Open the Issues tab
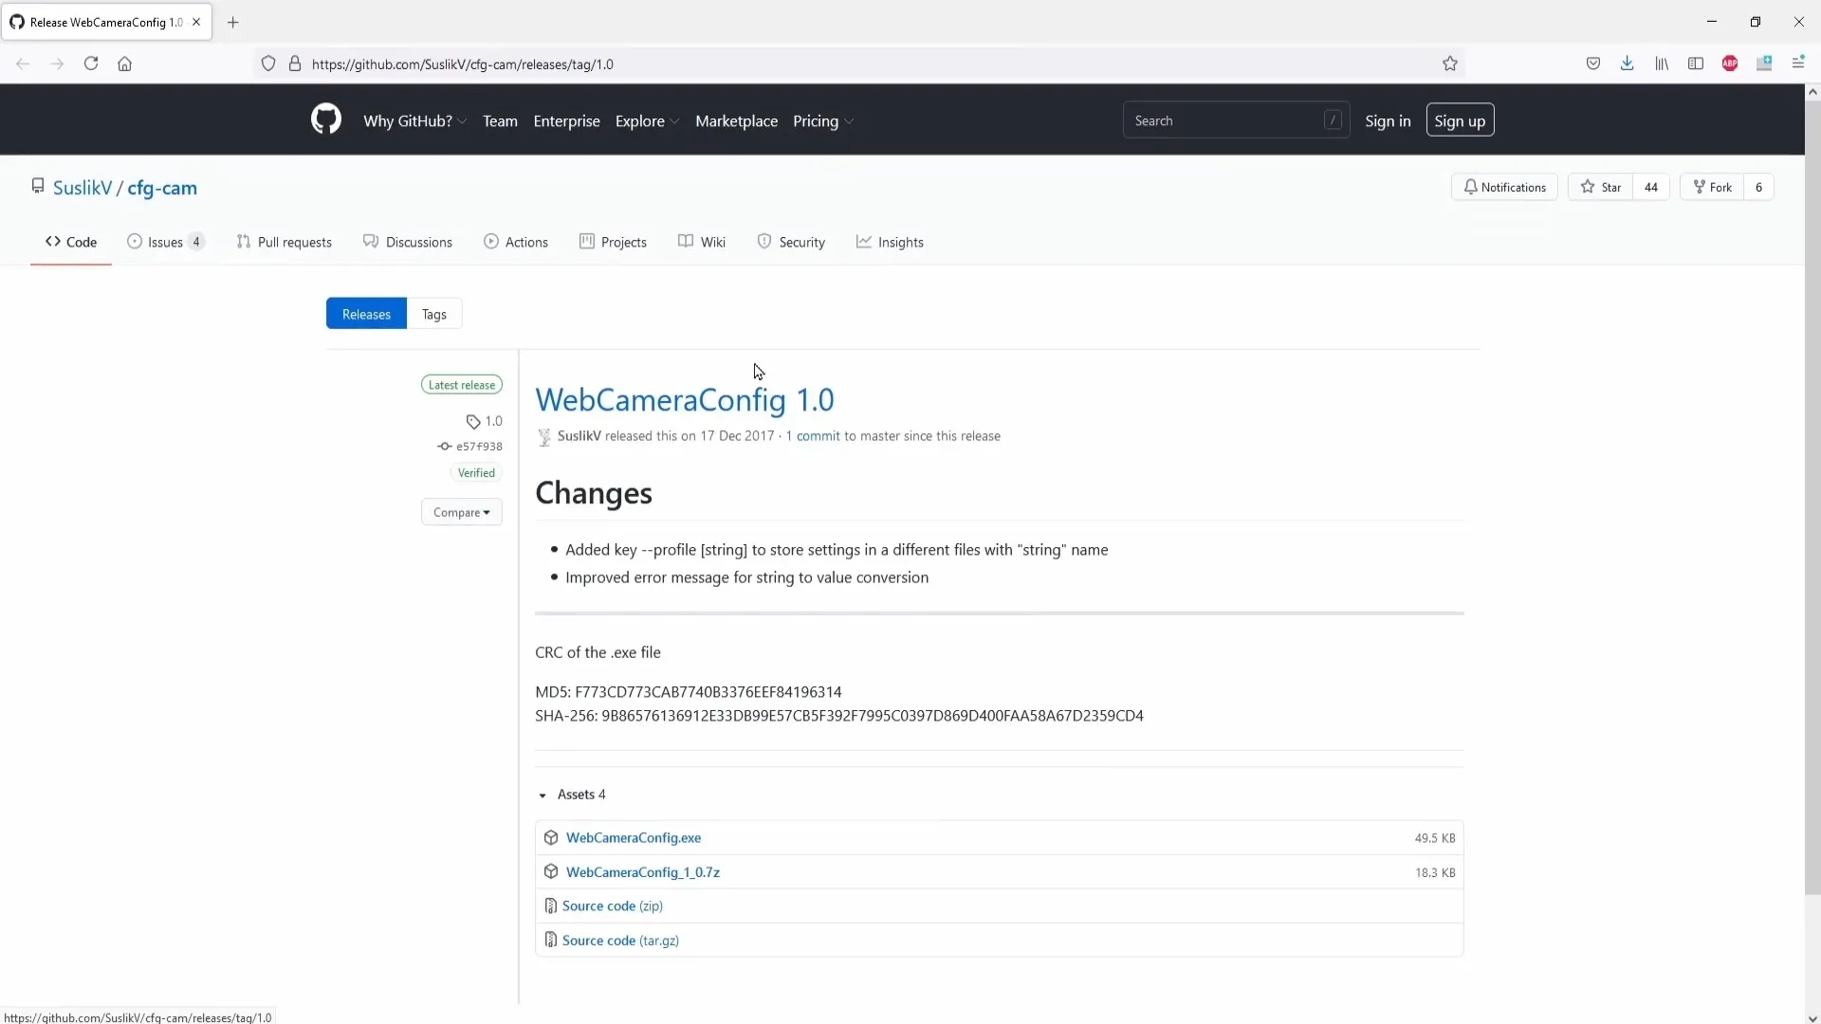1821x1024 pixels. (166, 242)
